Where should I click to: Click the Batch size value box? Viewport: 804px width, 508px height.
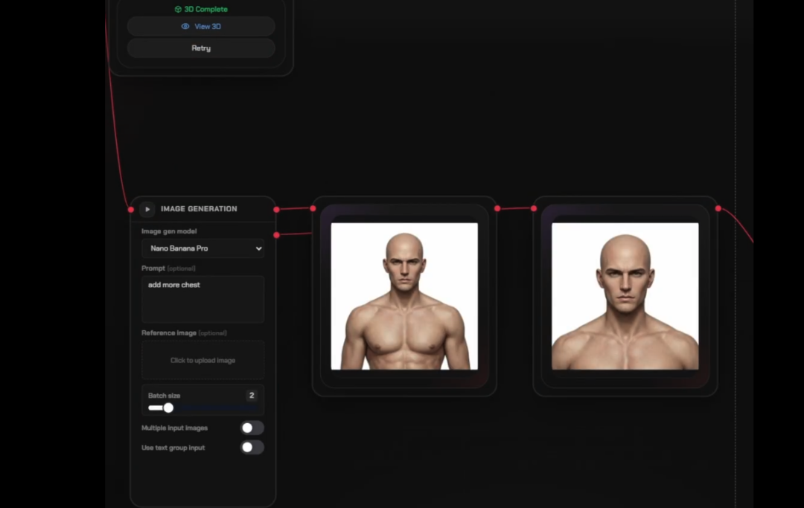[251, 396]
